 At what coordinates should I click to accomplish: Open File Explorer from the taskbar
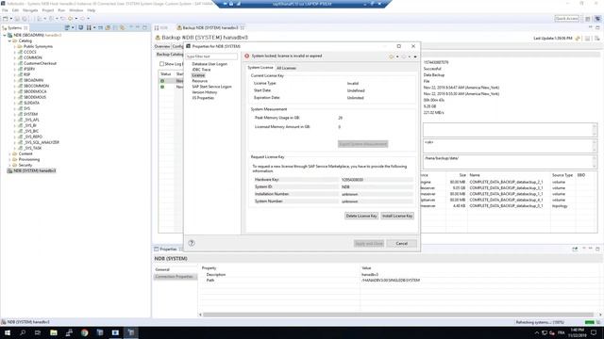point(54,332)
